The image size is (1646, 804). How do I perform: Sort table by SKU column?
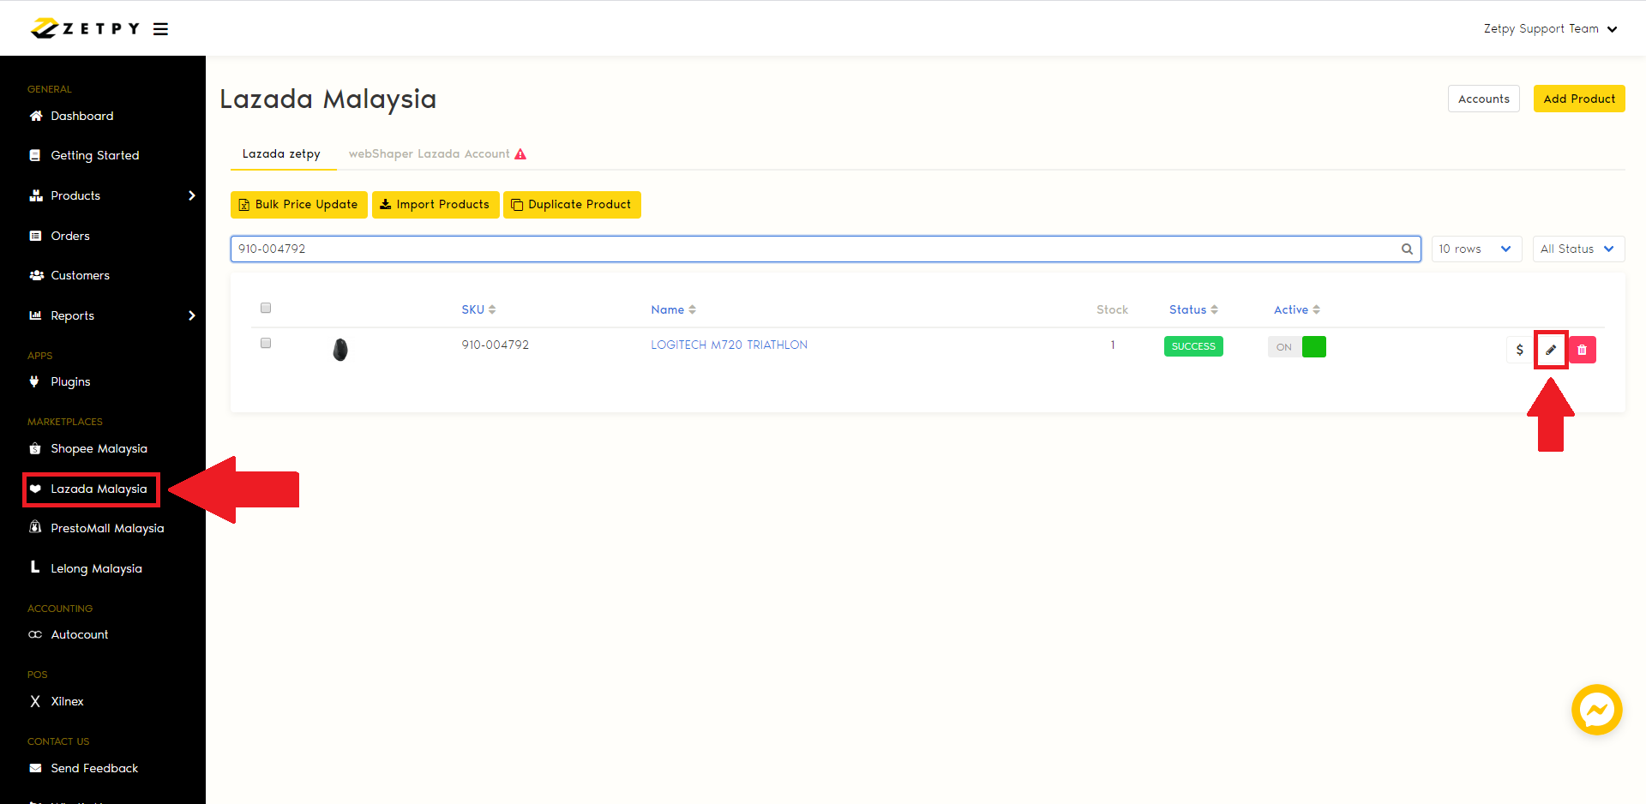478,309
